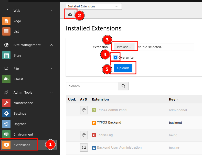202x155 pixels.
Task: Click Browse to choose extension file
Action: point(124,47)
